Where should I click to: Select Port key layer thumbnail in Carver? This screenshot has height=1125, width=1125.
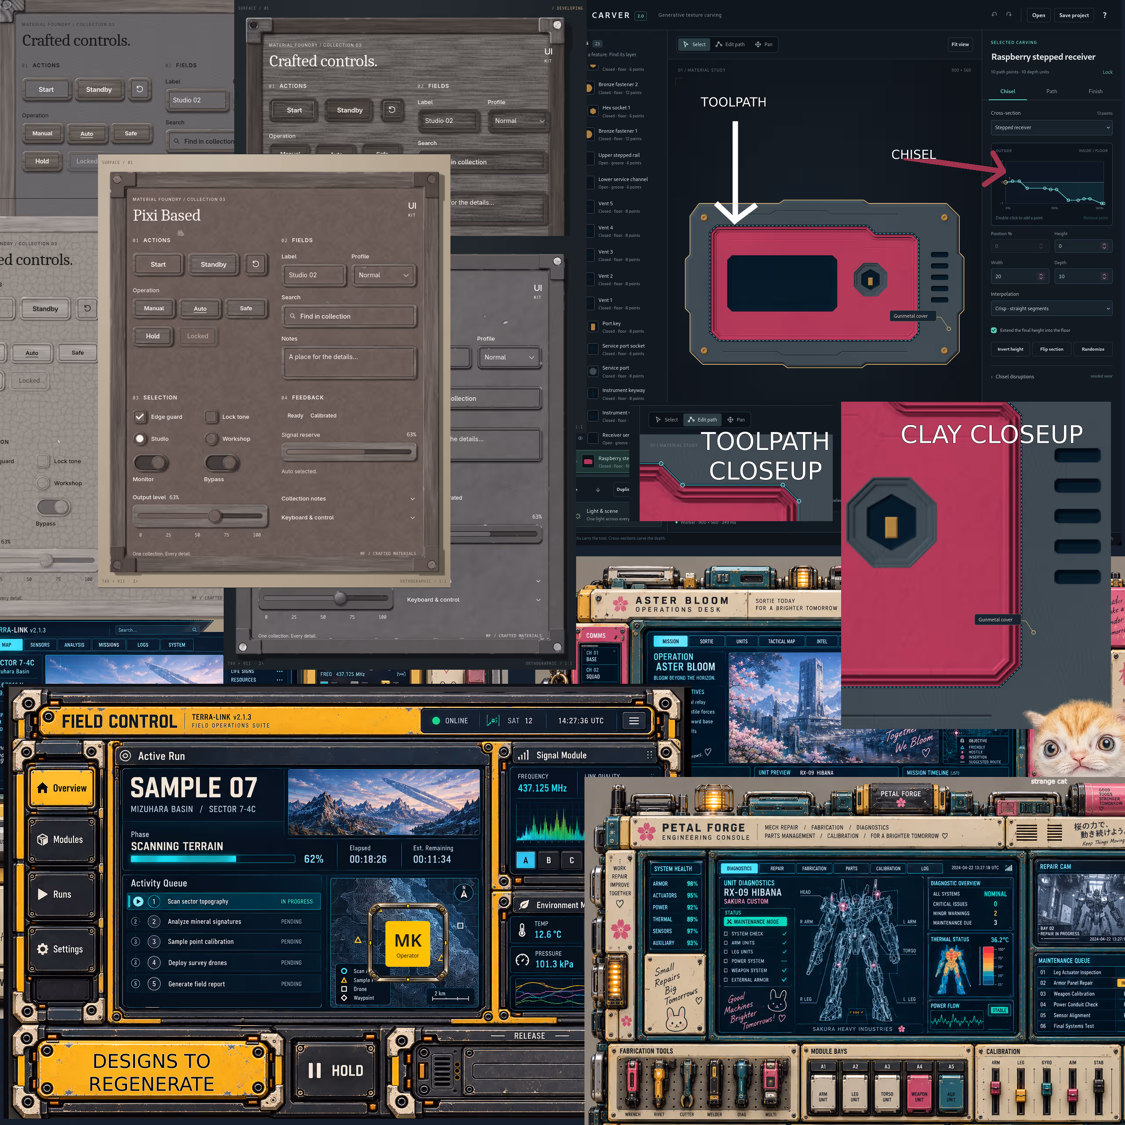(x=593, y=327)
